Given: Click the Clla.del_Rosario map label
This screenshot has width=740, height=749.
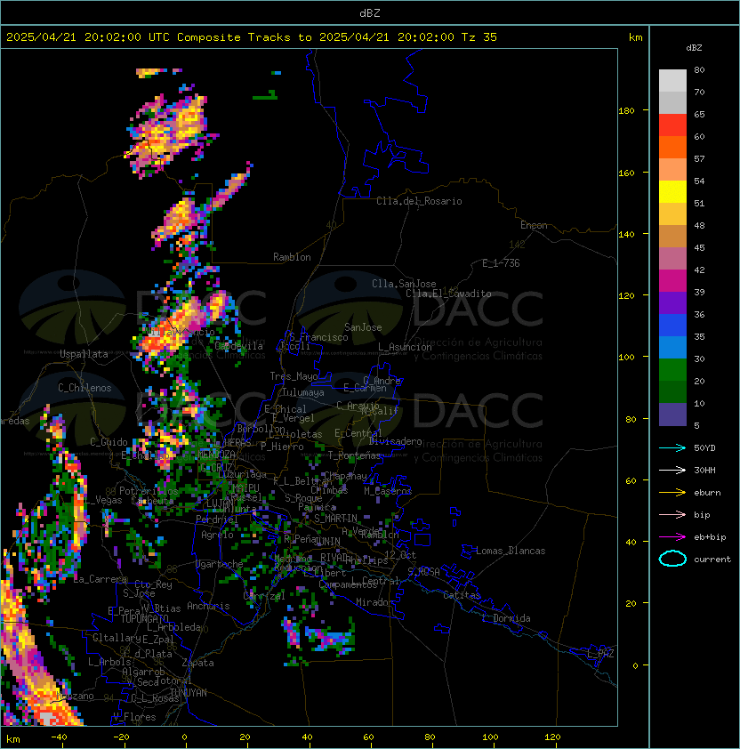Looking at the screenshot, I should tap(419, 201).
